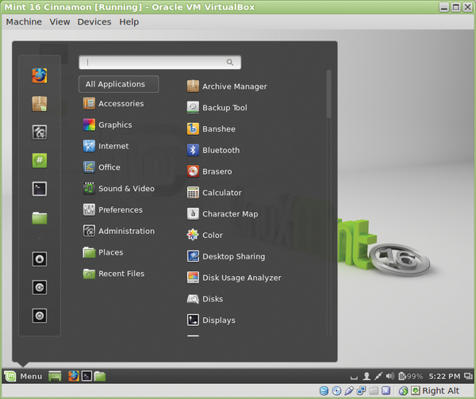Image resolution: width=476 pixels, height=399 pixels.
Task: Click VirtualBox network status icon
Action: pos(361,390)
